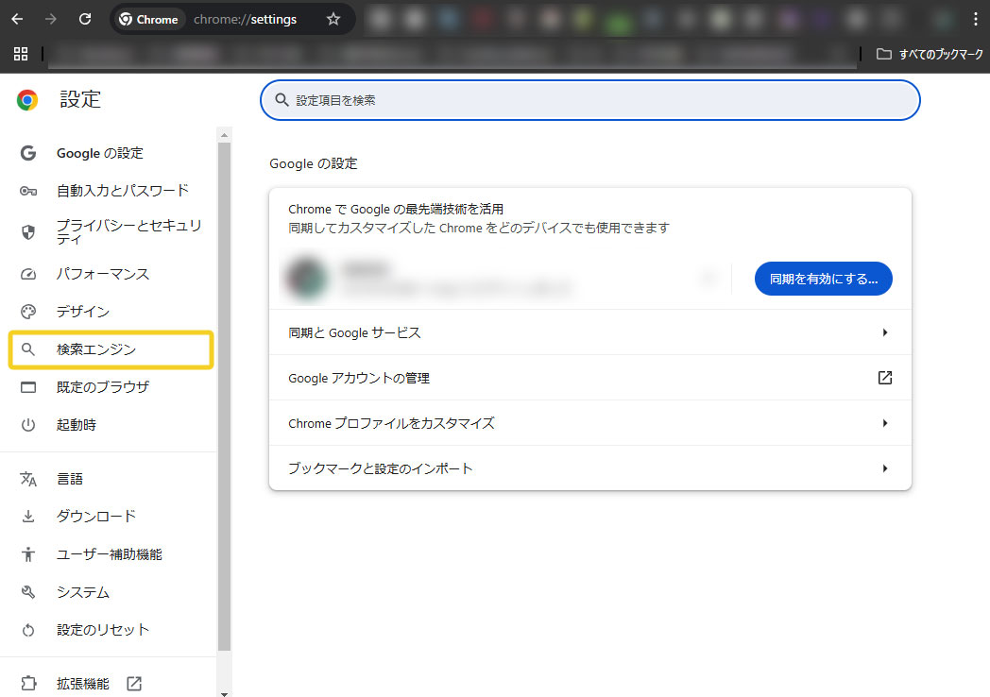990x697 pixels.
Task: Open the すべてのブックマーク folder
Action: (x=930, y=54)
